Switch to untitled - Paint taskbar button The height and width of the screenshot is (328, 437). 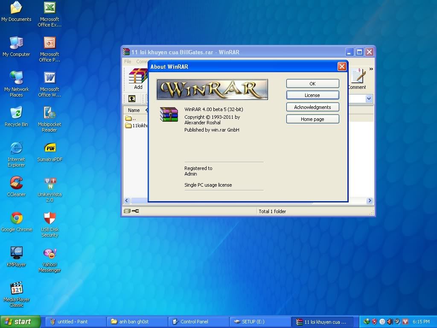(x=75, y=322)
